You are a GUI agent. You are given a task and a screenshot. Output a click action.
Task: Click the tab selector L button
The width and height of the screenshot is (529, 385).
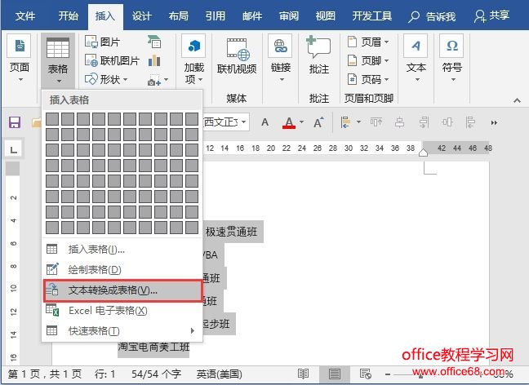pyautogui.click(x=14, y=149)
